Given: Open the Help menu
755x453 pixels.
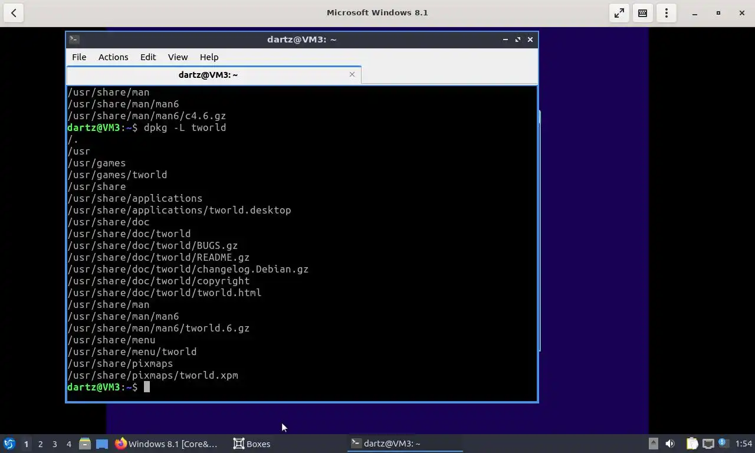Looking at the screenshot, I should click(x=209, y=57).
